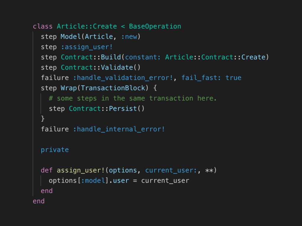Click the opening brace after TransactionBlock
This screenshot has width=302, height=226.
[x=155, y=88]
